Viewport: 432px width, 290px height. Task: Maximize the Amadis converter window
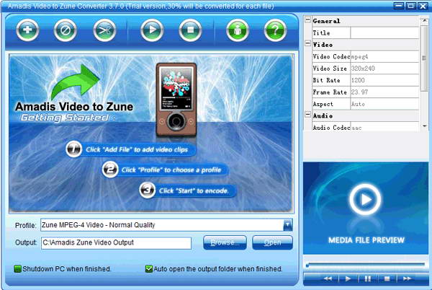point(410,6)
